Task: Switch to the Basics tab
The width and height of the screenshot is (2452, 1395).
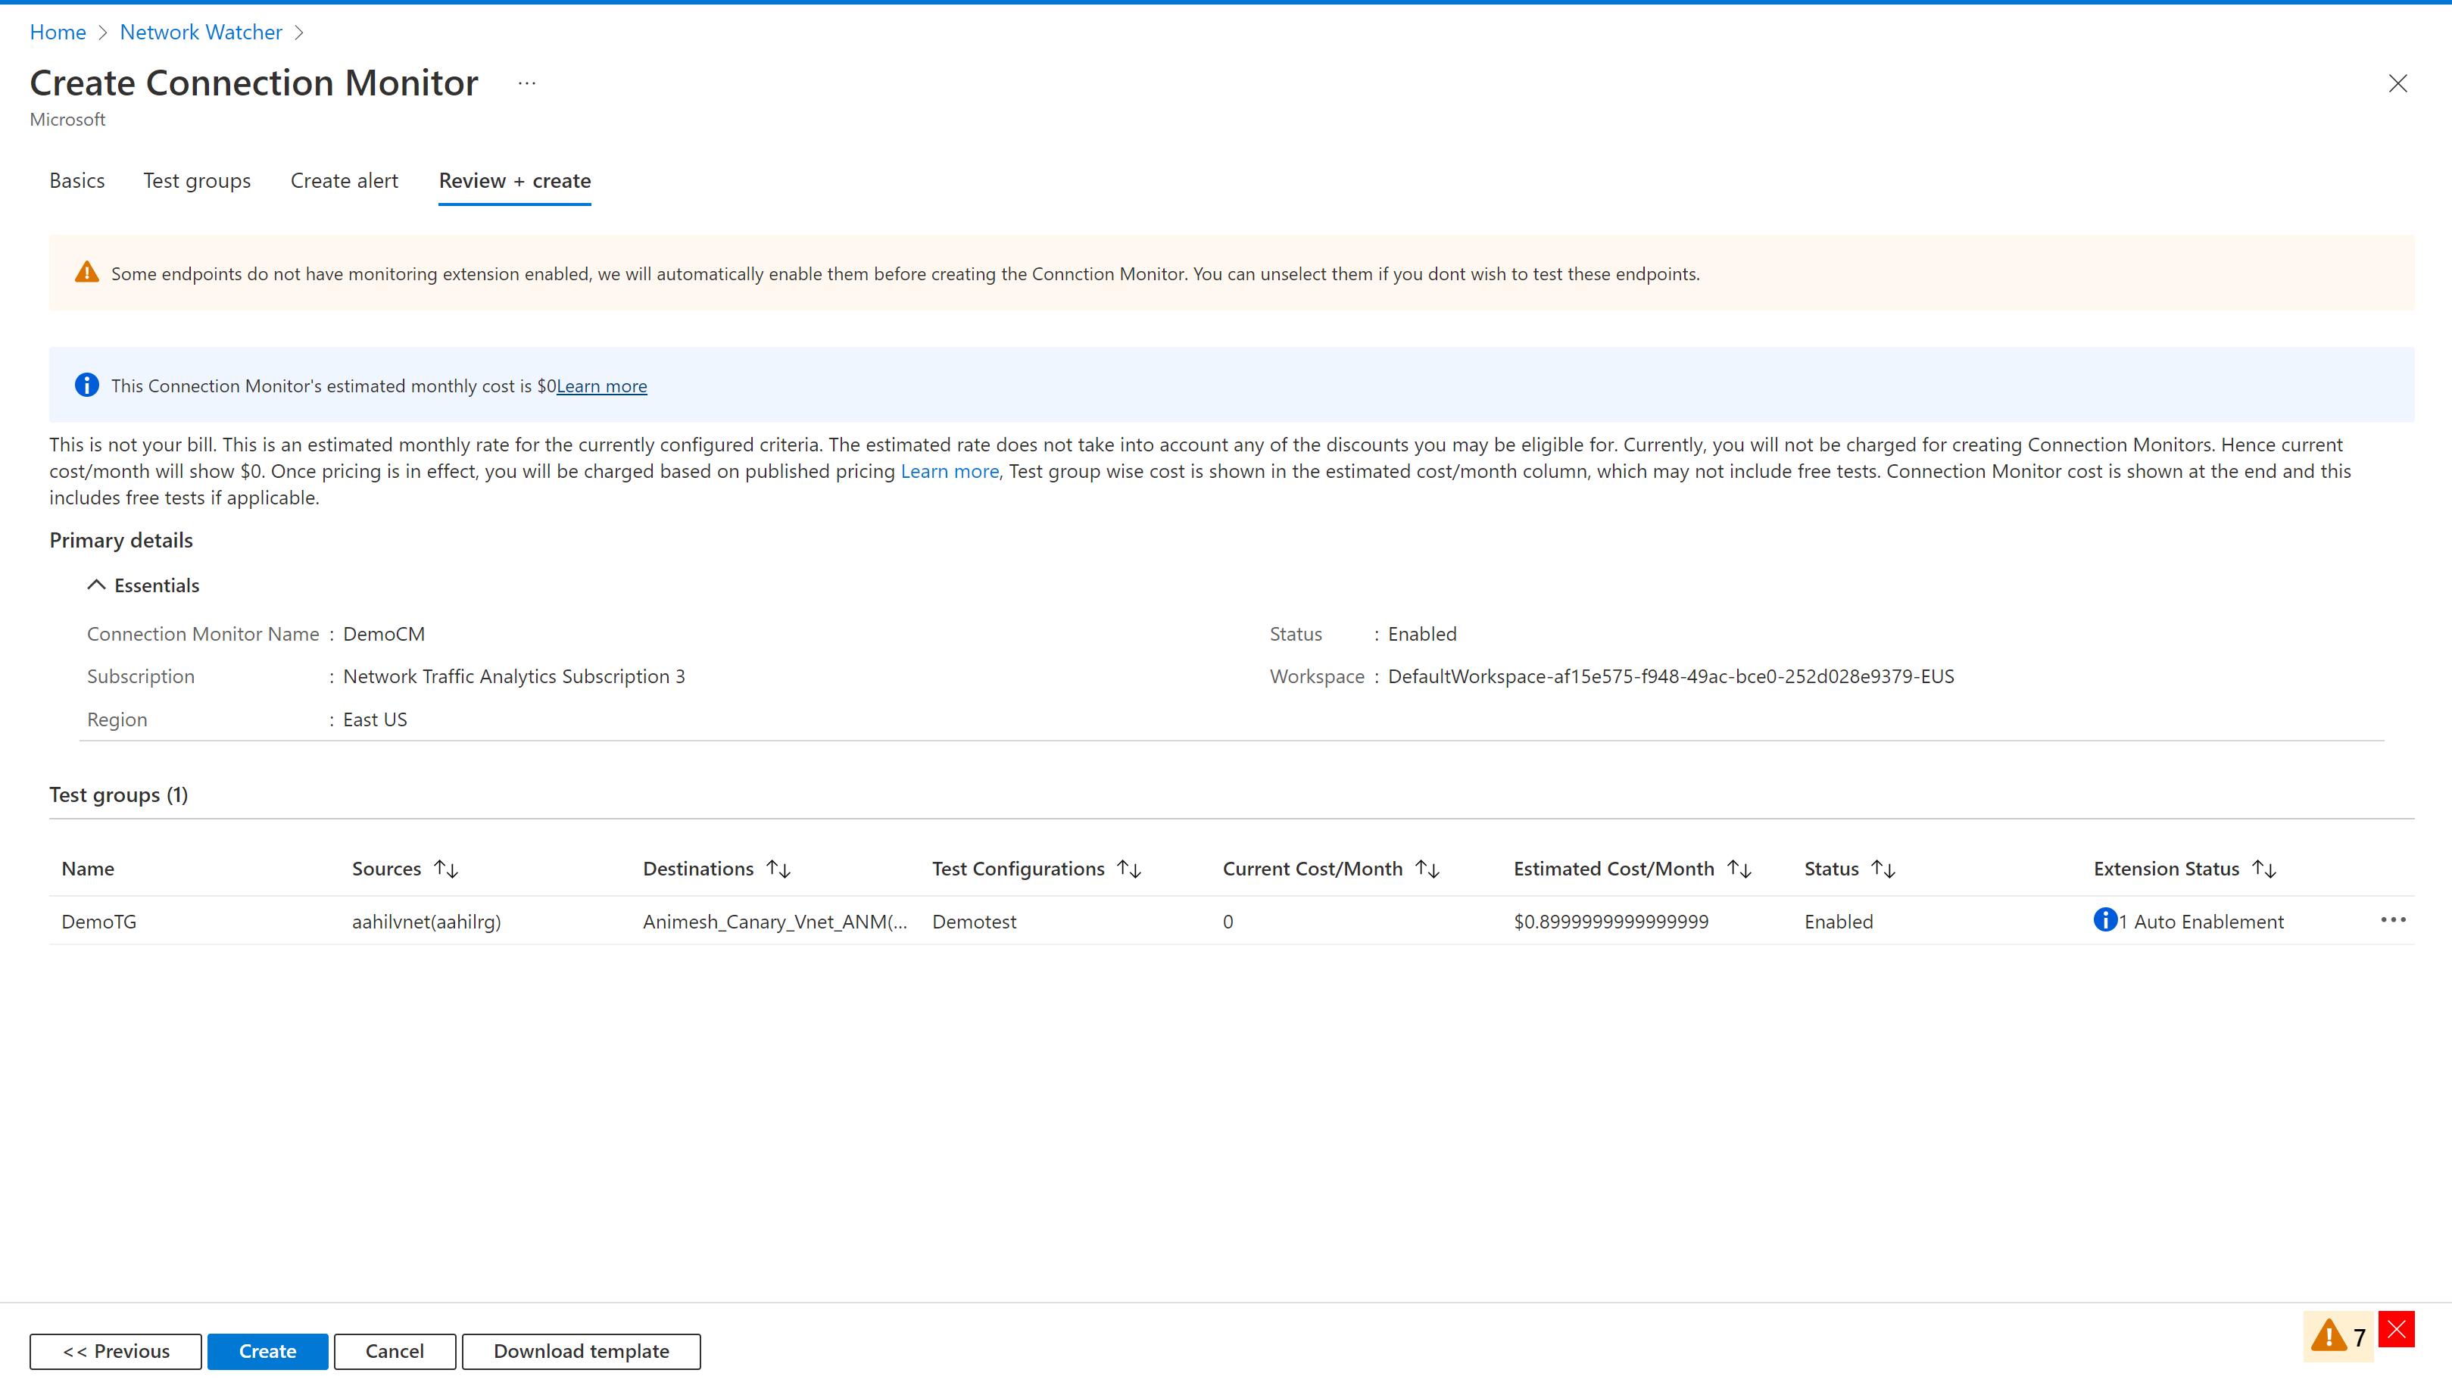Action: tap(77, 180)
